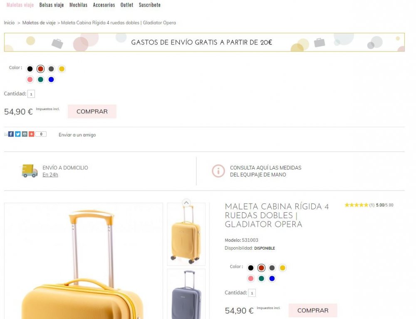This screenshot has width=416, height=319.
Task: Open the Mochilas menu
Action: click(78, 5)
